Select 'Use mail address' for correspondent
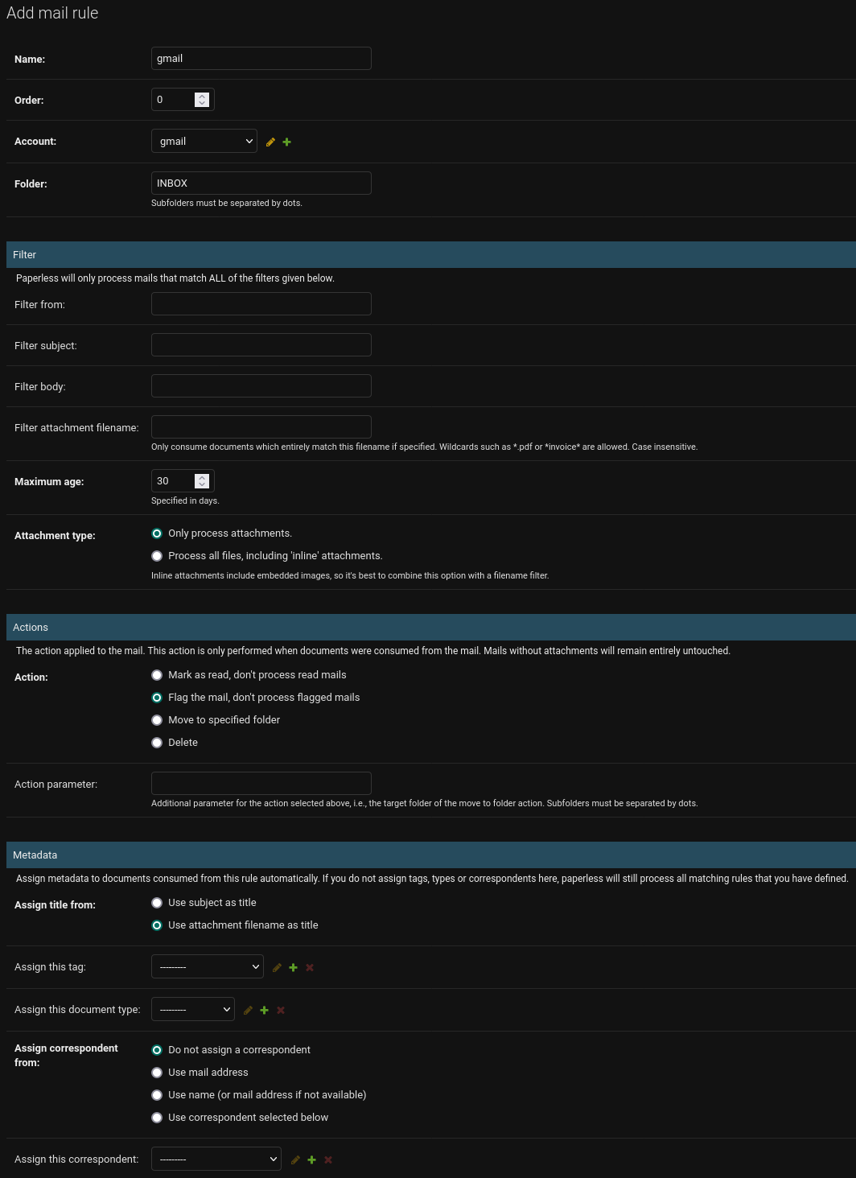 [x=157, y=1072]
